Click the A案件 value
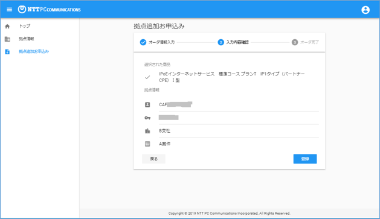Viewport: 380px width, 219px height. [164, 144]
